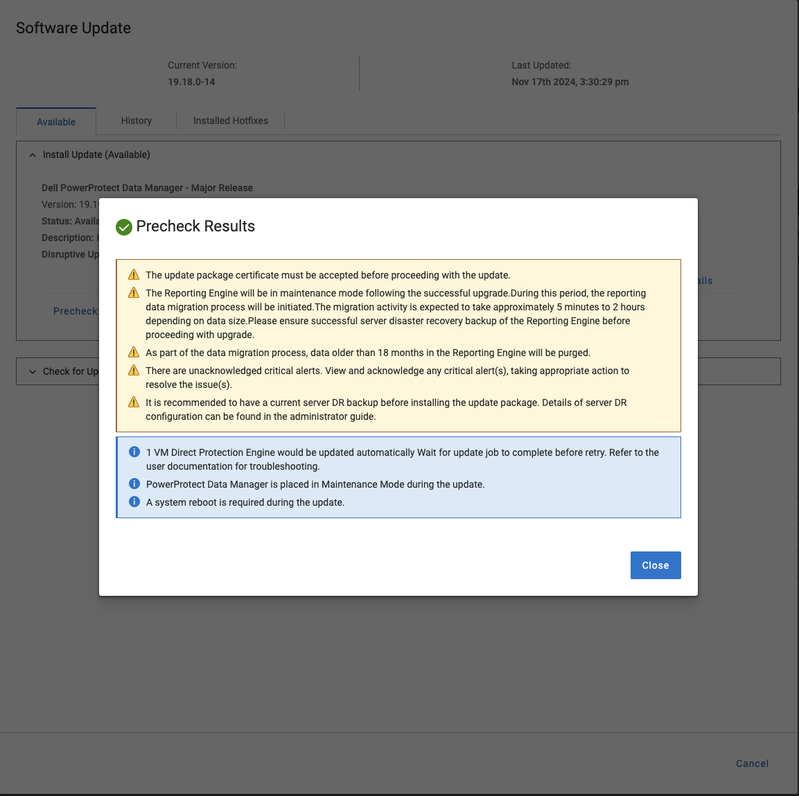Click the Reporting Engine maintenance mode warning text
The width and height of the screenshot is (799, 796).
tap(396, 314)
